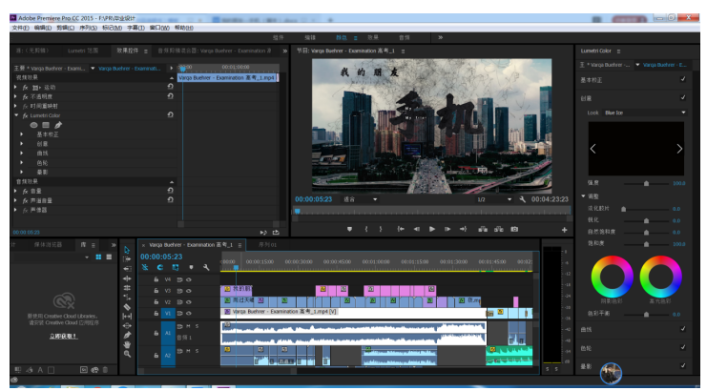Image resolution: width=707 pixels, height=391 pixels.
Task: Expand the 基本校正 section in Effect Controls
Action: click(x=22, y=134)
